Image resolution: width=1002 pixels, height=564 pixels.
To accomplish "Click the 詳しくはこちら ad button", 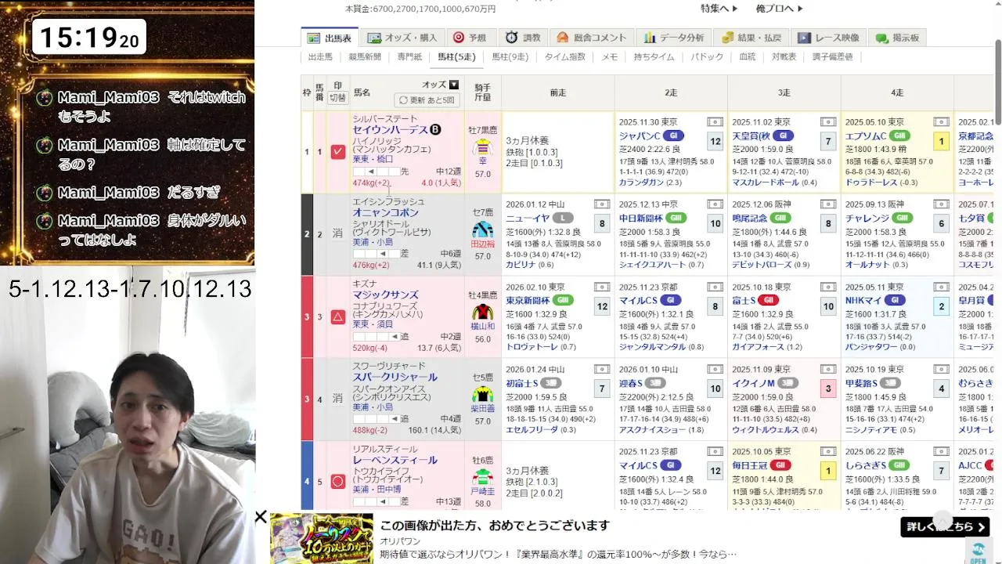I will 946,526.
